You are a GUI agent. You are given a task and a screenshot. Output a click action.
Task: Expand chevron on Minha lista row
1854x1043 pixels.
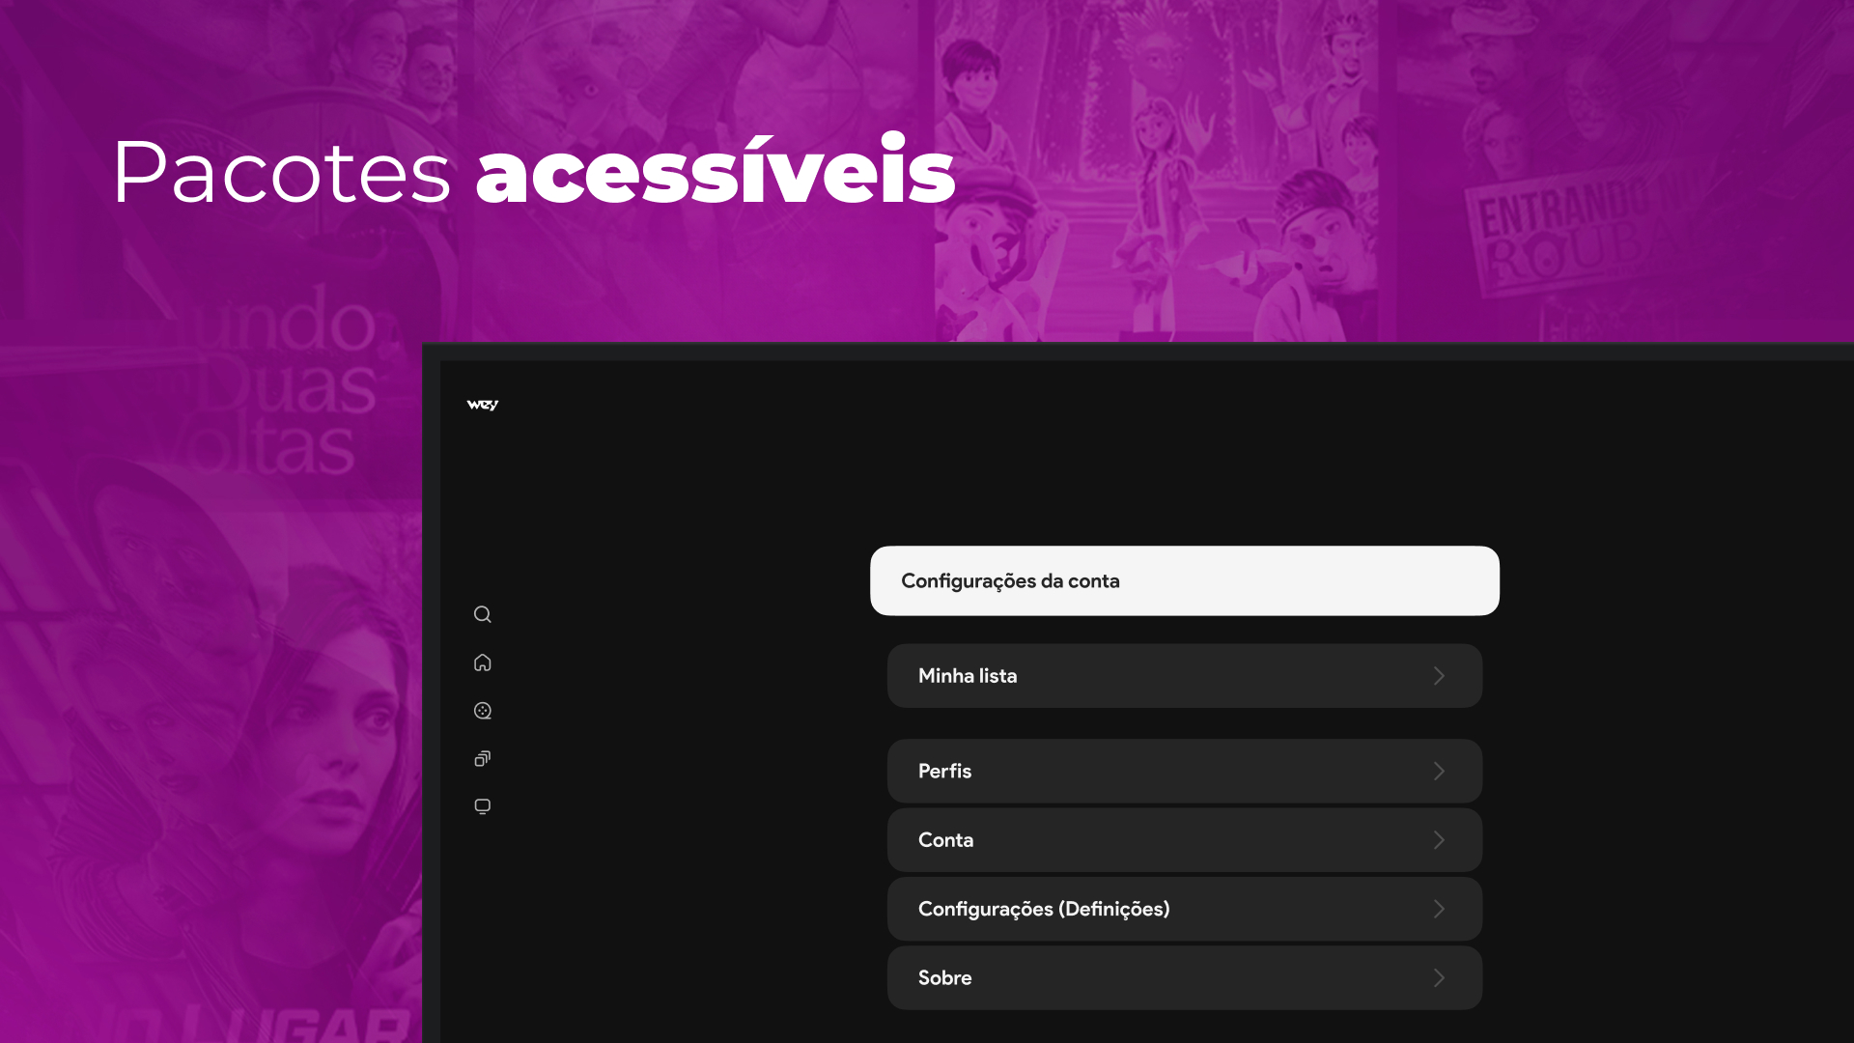(1439, 676)
